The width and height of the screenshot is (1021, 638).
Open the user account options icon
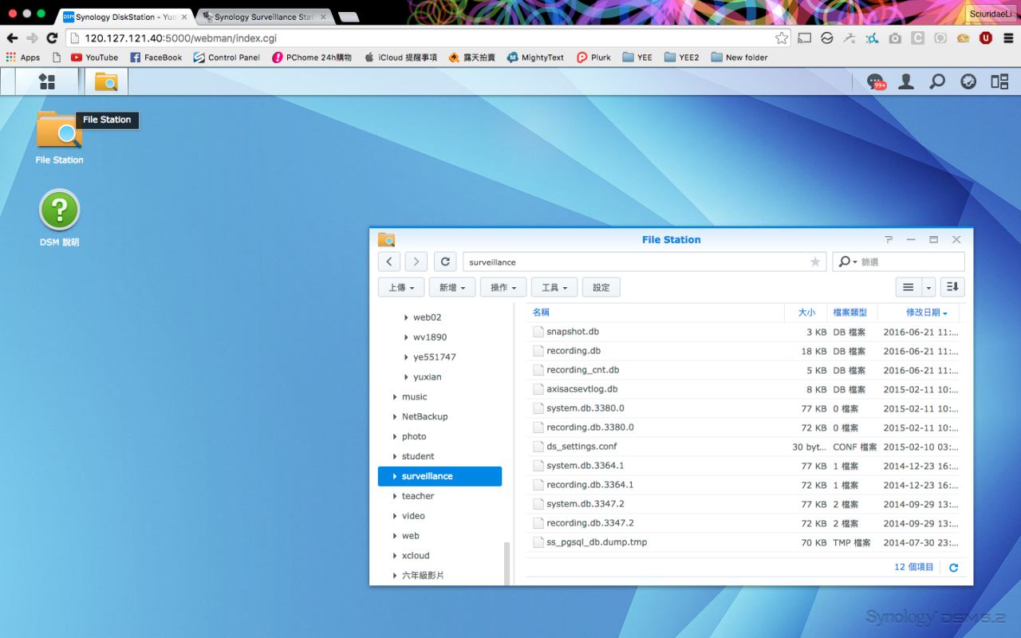click(x=906, y=81)
